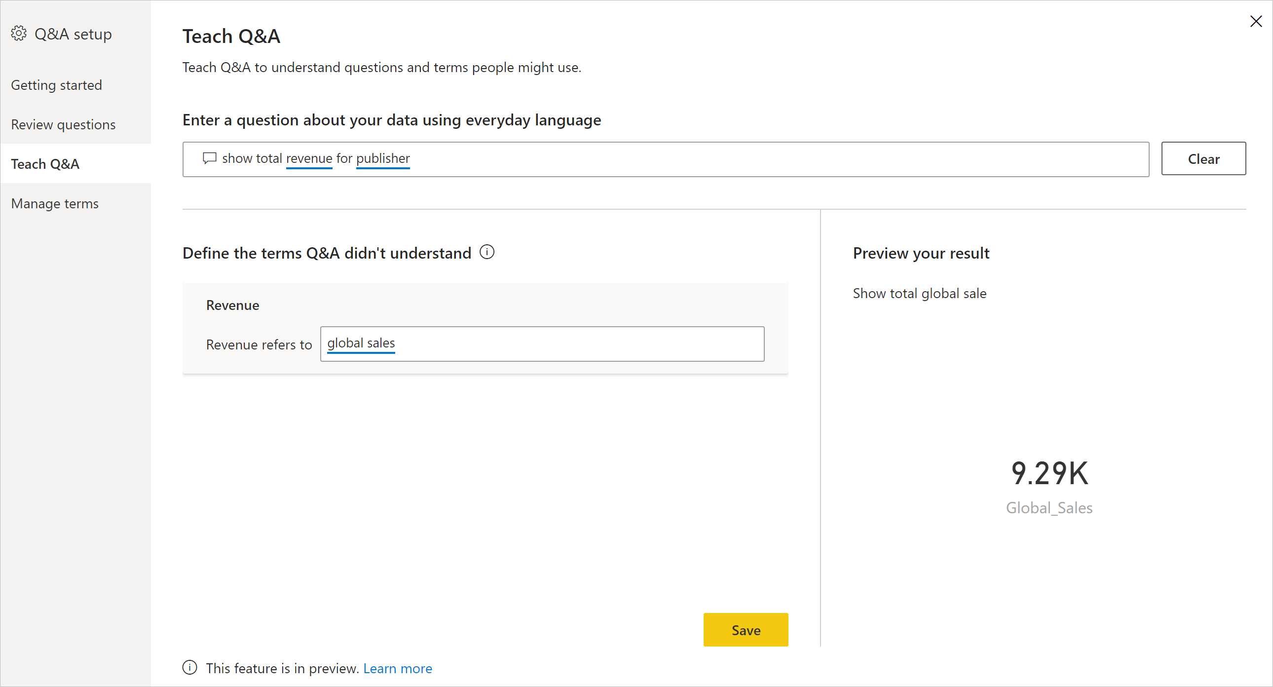Screen dimensions: 1273x687
Task: Click the Clear button to reset input
Action: [1202, 158]
